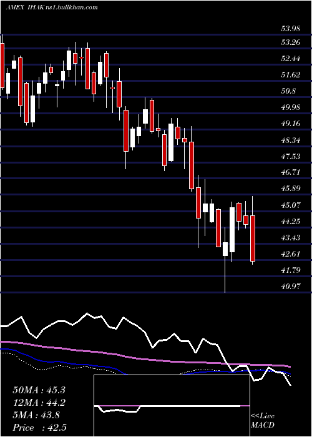Click the Price : 42.5 reading
The width and height of the screenshot is (312, 437).
click(39, 428)
